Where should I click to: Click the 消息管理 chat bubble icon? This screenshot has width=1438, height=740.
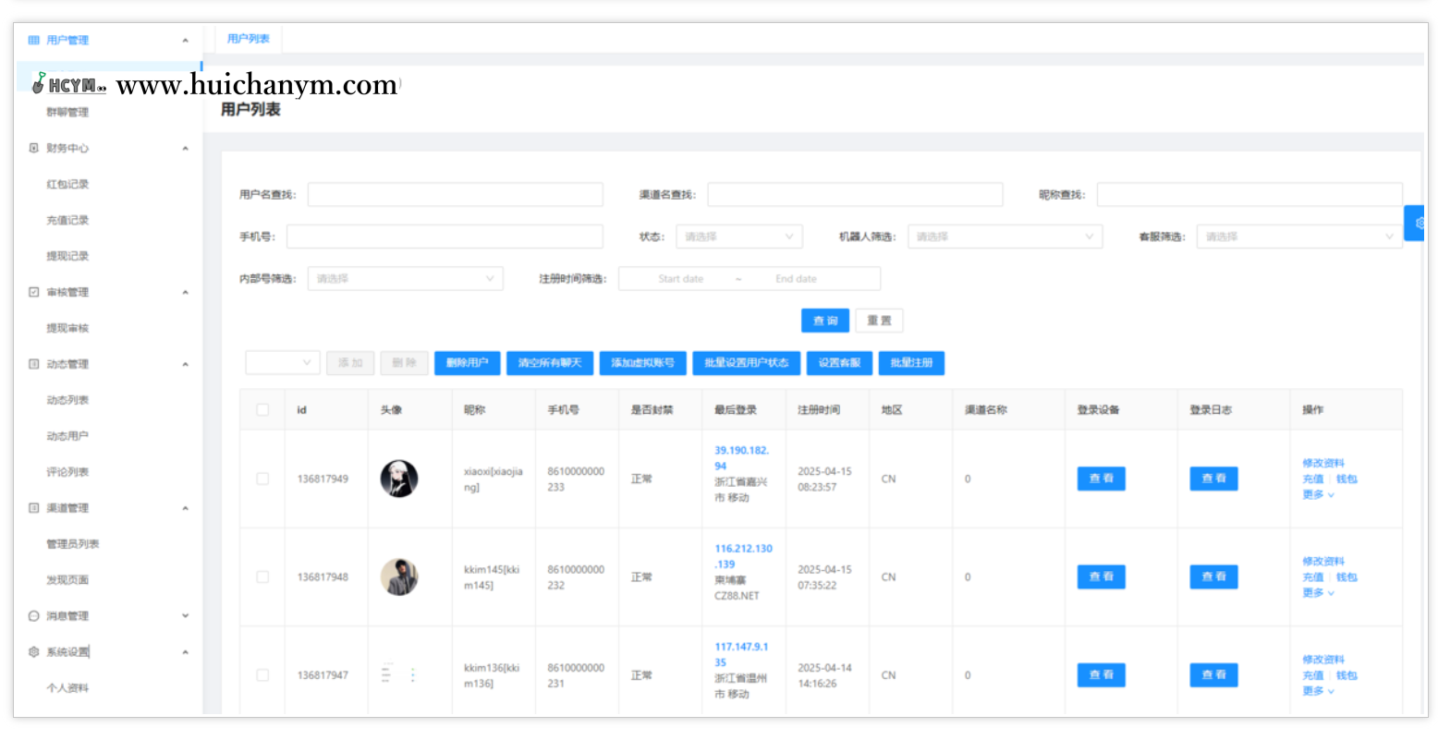click(34, 616)
